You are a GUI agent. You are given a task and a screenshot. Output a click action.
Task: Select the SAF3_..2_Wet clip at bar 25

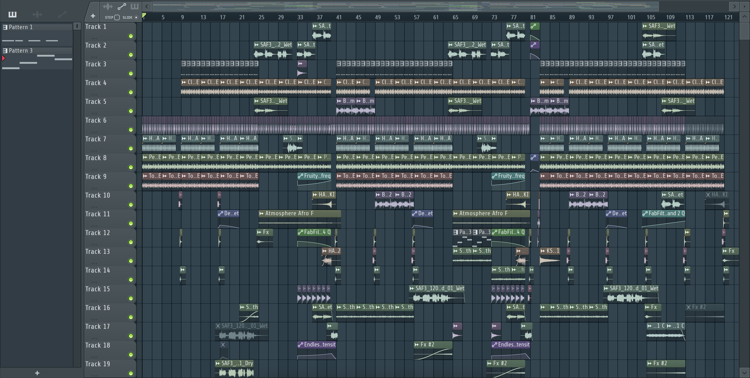click(273, 50)
